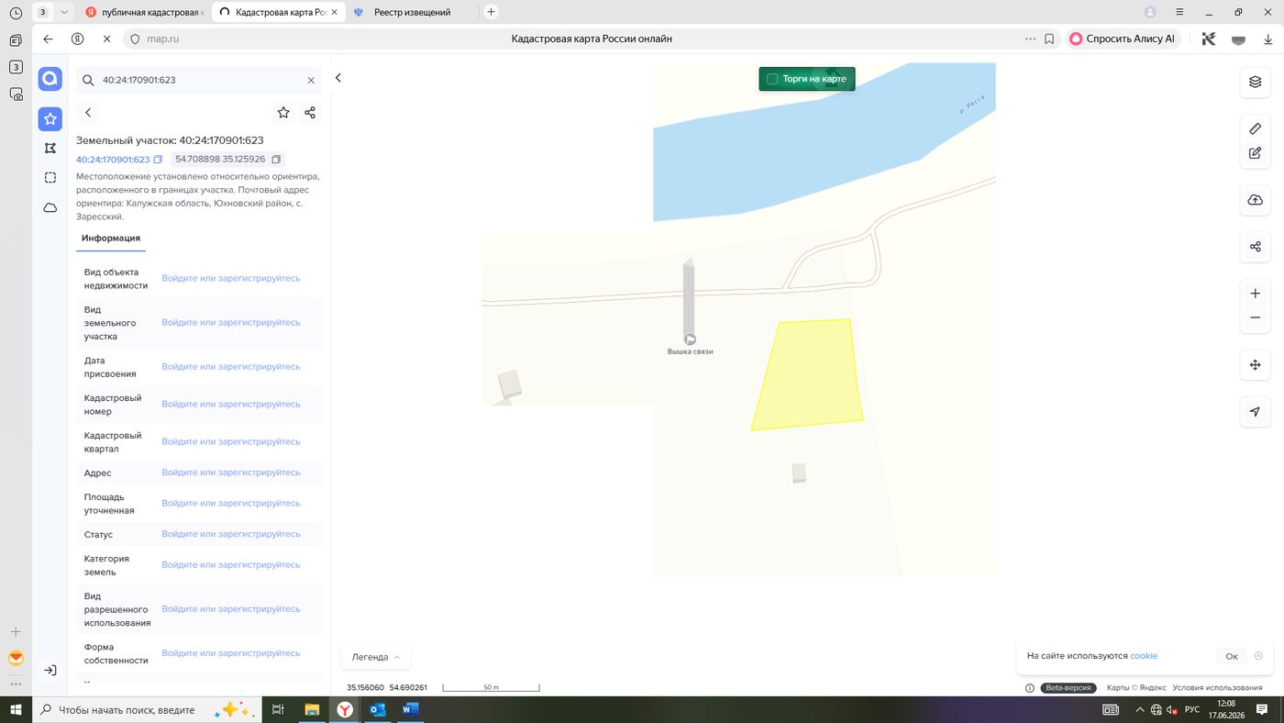Select the polygon tool in the left sidebar
Screen dimensions: 1284x723
pyautogui.click(x=50, y=148)
